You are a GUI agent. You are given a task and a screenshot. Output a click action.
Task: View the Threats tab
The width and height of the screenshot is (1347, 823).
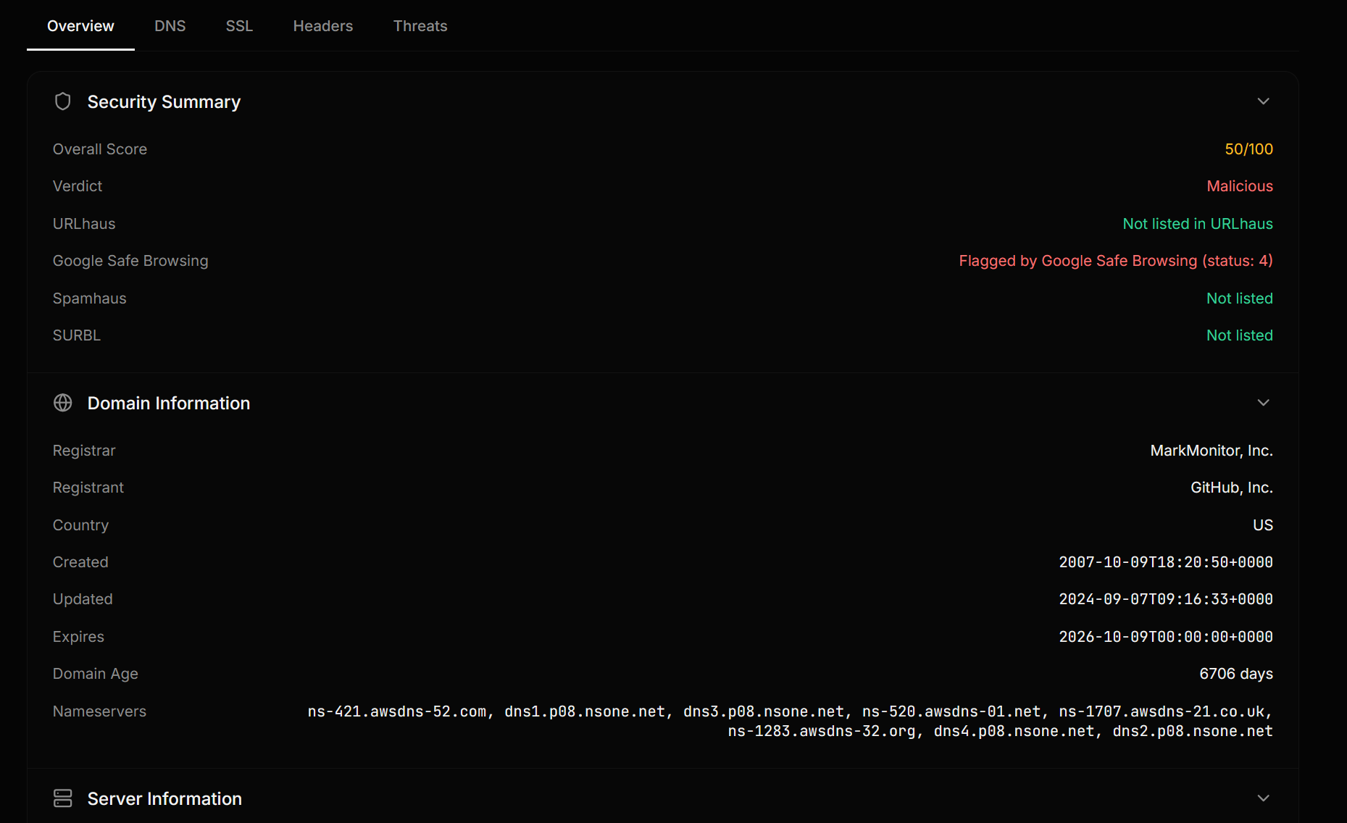pyautogui.click(x=420, y=26)
